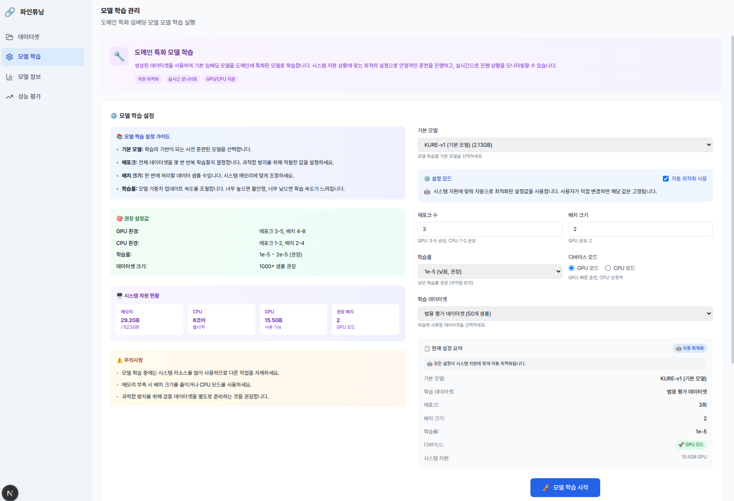Click the 에포크 수 input field

[x=489, y=229]
